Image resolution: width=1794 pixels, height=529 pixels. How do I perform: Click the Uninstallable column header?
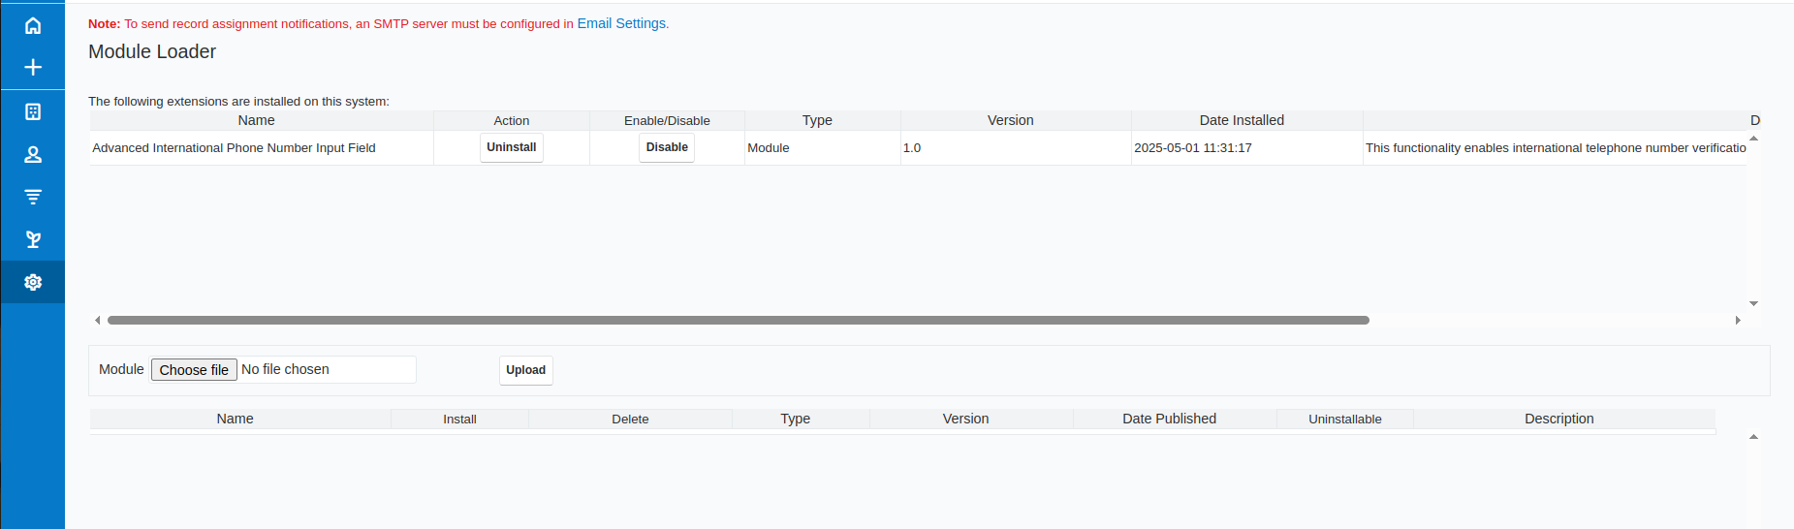click(x=1344, y=419)
